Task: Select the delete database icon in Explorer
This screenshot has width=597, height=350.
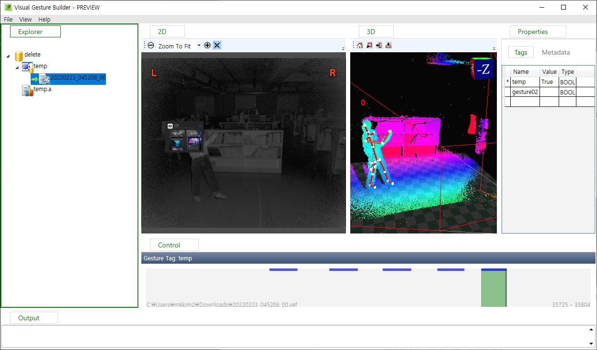Action: click(x=19, y=56)
